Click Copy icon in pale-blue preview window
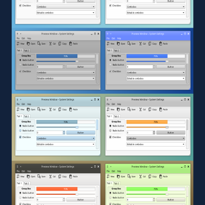This screenshot has width=205, height=205. pyautogui.click(x=60, y=109)
